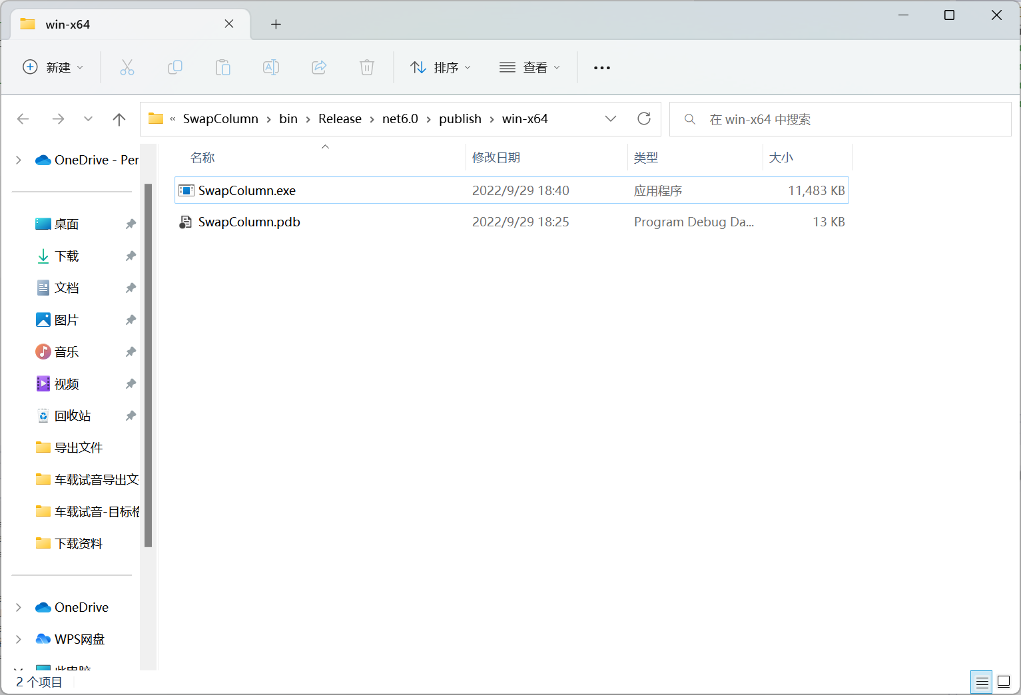Close the win-x64 tab
The image size is (1021, 695).
click(229, 24)
